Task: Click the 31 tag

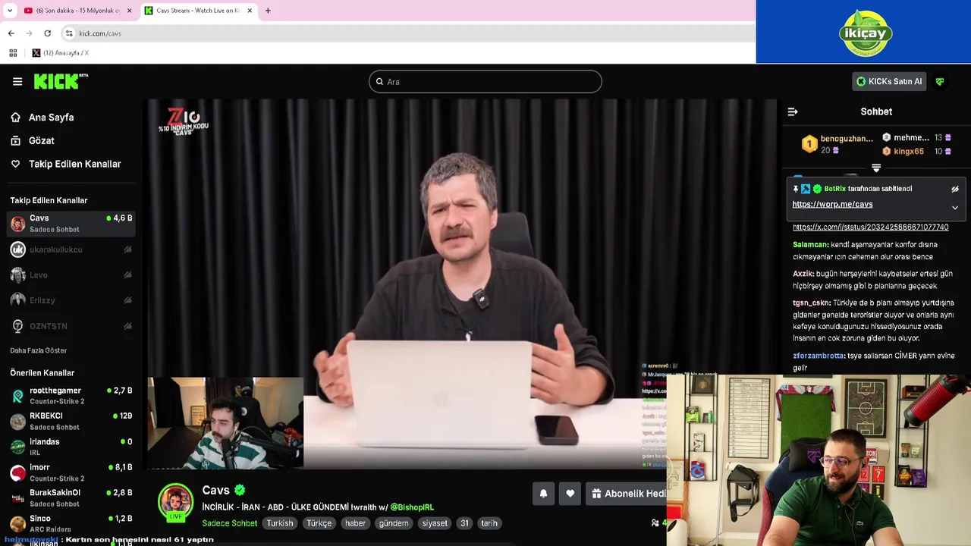Action: (464, 523)
